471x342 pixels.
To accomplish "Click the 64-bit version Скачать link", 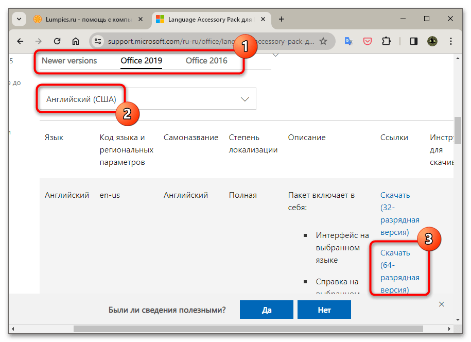I will coord(395,253).
